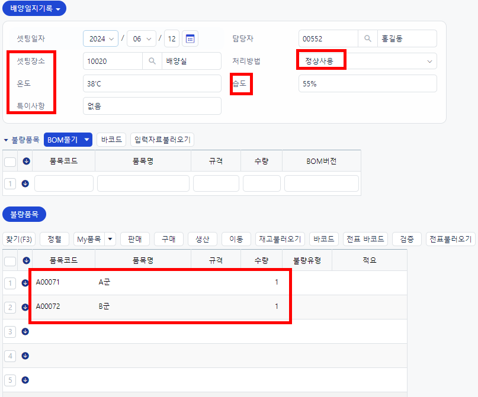Open the My품목 dropdown arrow
The image size is (478, 397).
click(x=110, y=239)
